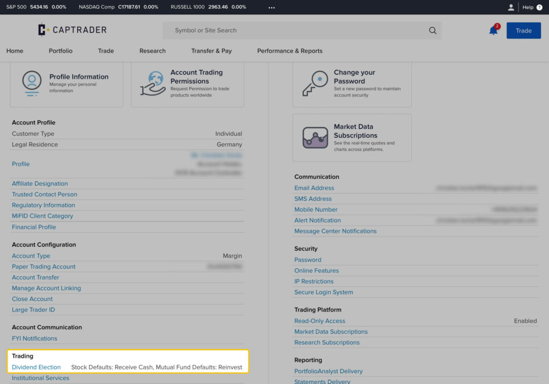This screenshot has width=549, height=384.
Task: Open the Dividend Election link
Action: 36,367
